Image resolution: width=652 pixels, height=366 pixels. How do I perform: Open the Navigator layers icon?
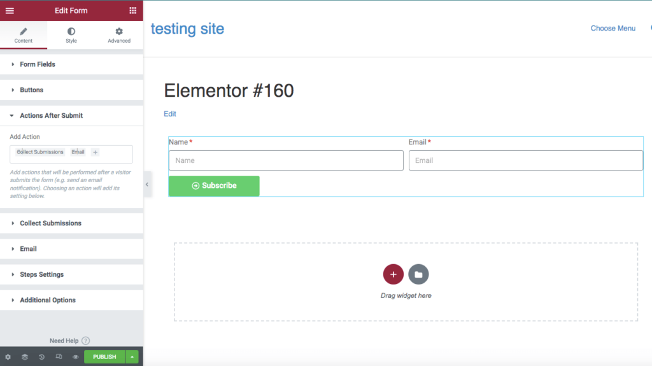(25, 357)
